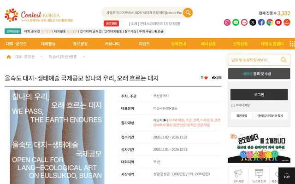Toggle the 아이디 저장 checkbox
Screen dimensions: 295x184
tap(233, 105)
